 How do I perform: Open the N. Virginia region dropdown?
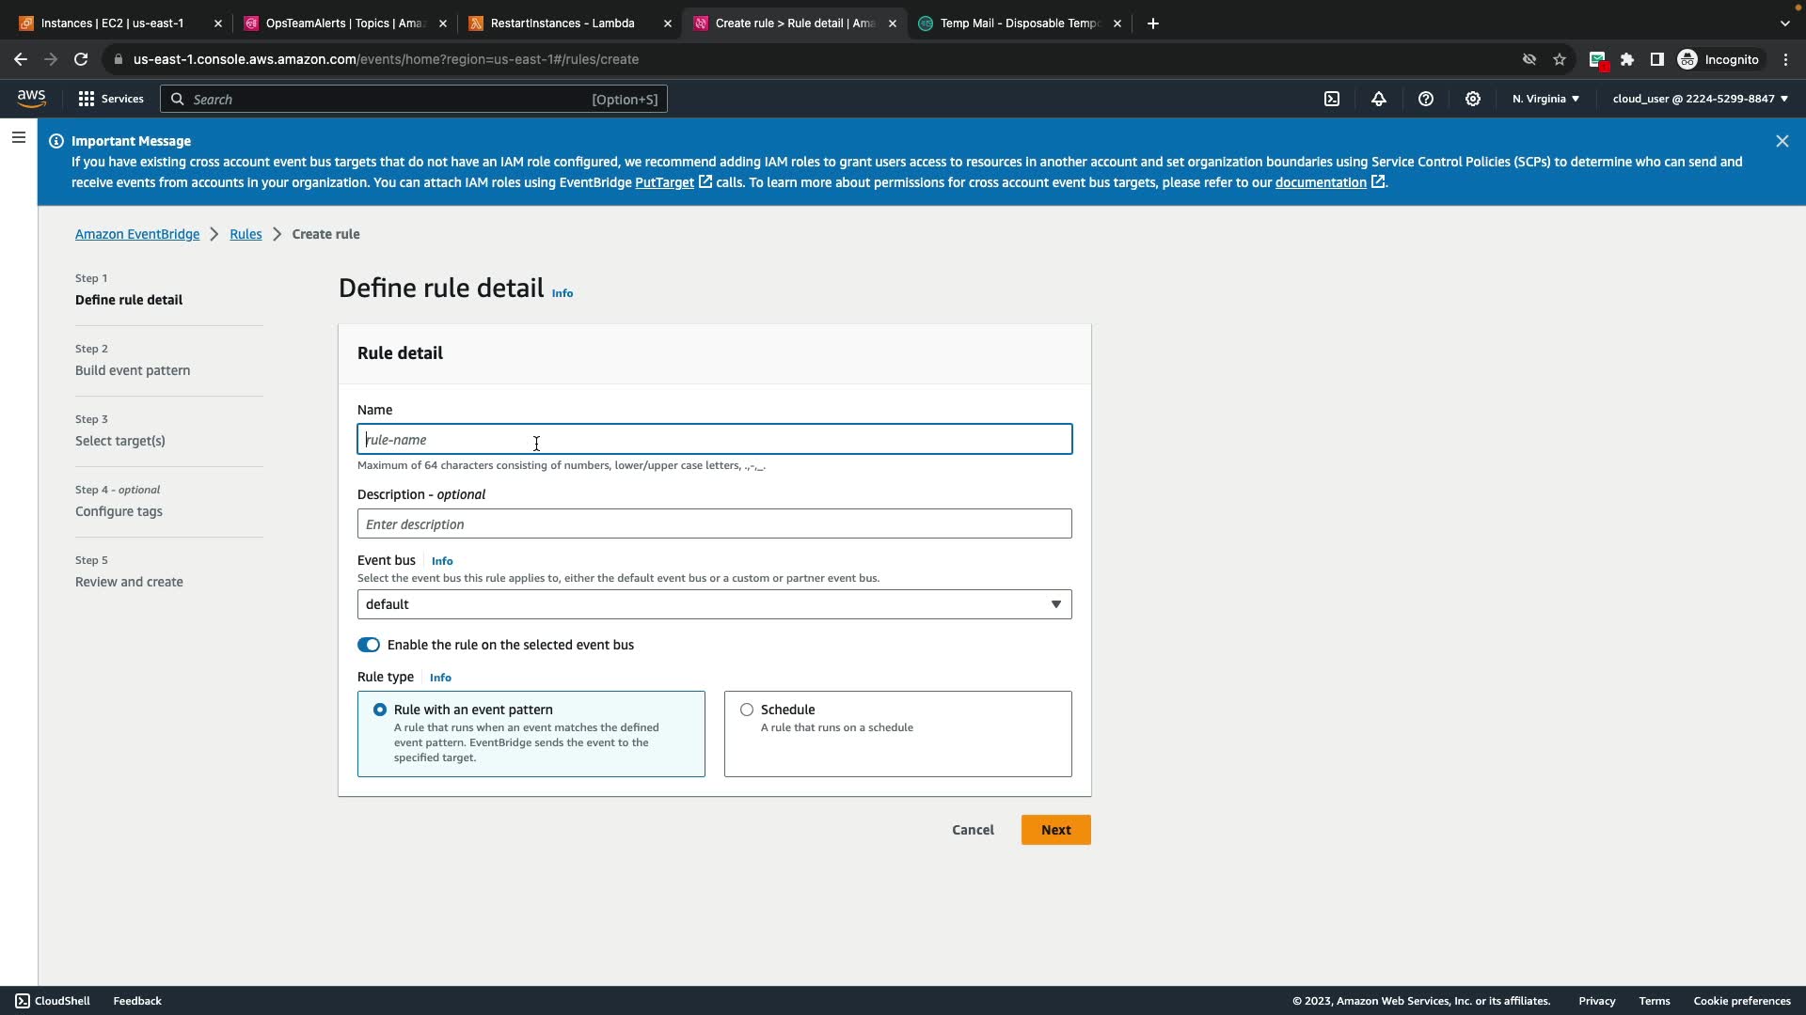(1545, 99)
